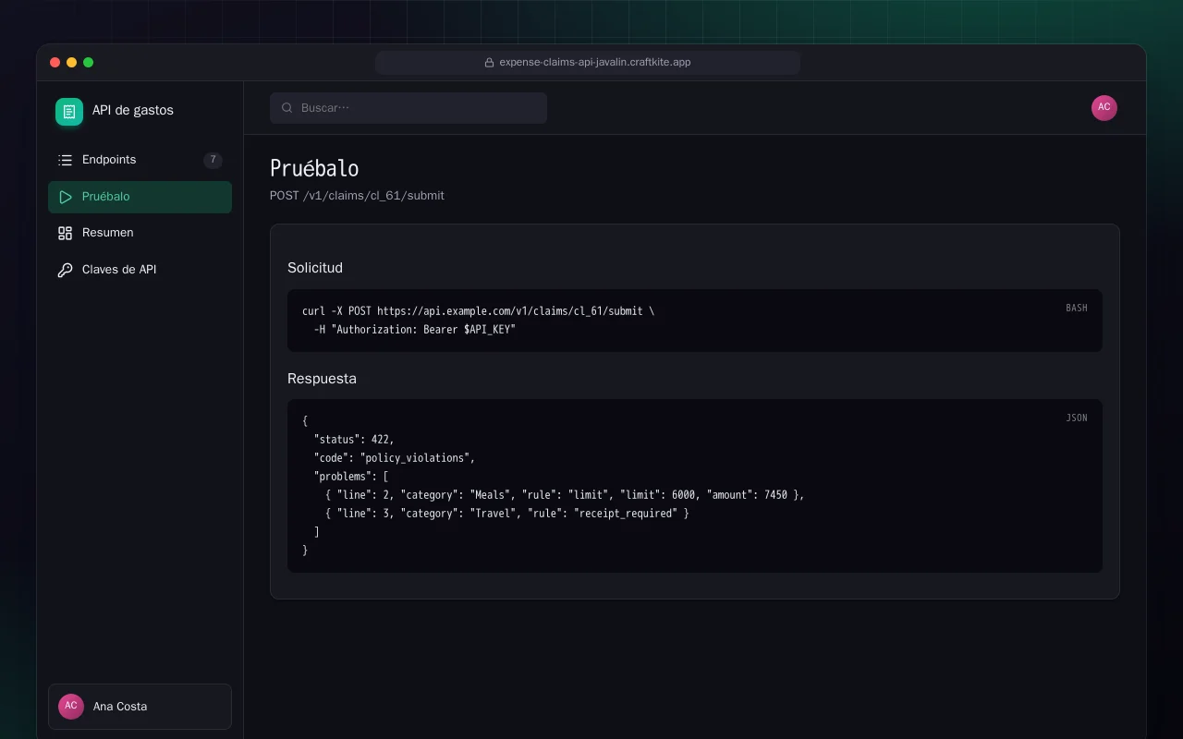The width and height of the screenshot is (1183, 739).
Task: Switch to Pruébalo menu item
Action: (x=140, y=197)
